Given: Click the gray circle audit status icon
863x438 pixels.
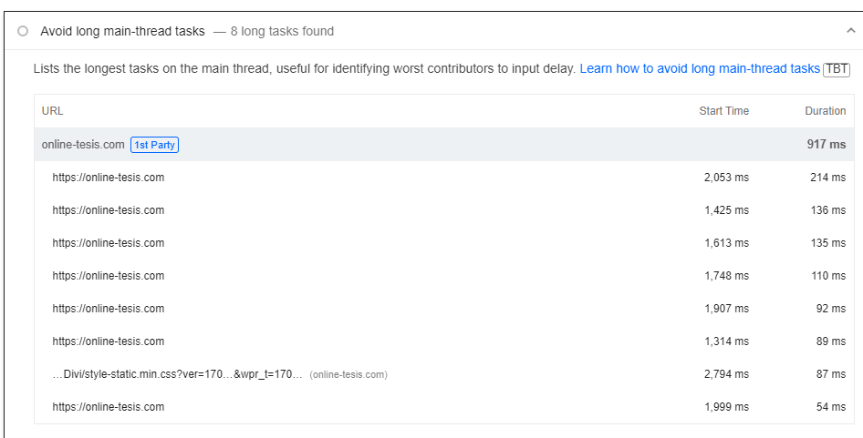Looking at the screenshot, I should pos(23,31).
